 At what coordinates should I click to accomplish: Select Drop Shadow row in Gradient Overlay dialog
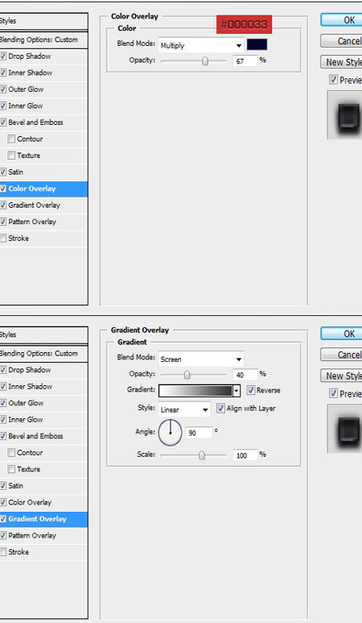pyautogui.click(x=43, y=370)
